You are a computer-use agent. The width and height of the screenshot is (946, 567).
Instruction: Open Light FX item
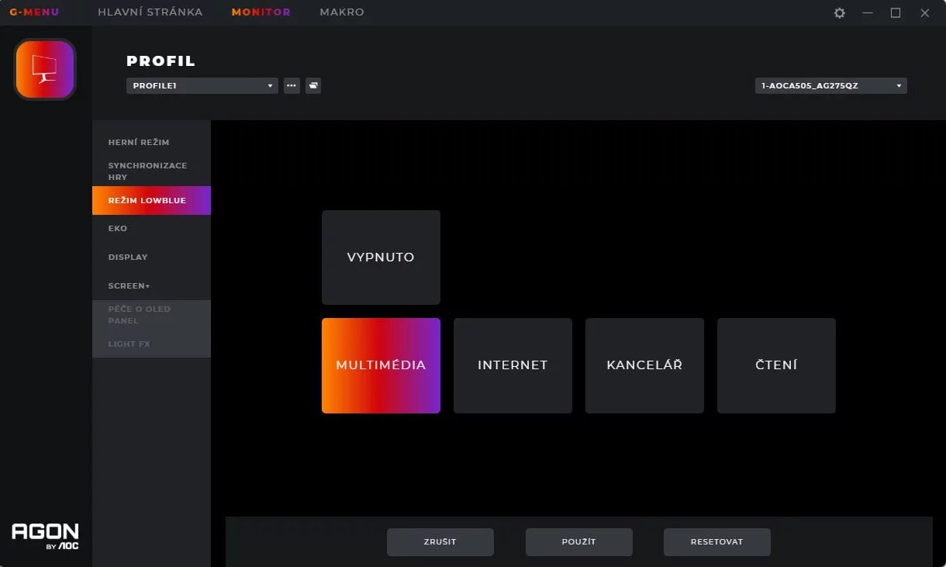[x=151, y=344]
